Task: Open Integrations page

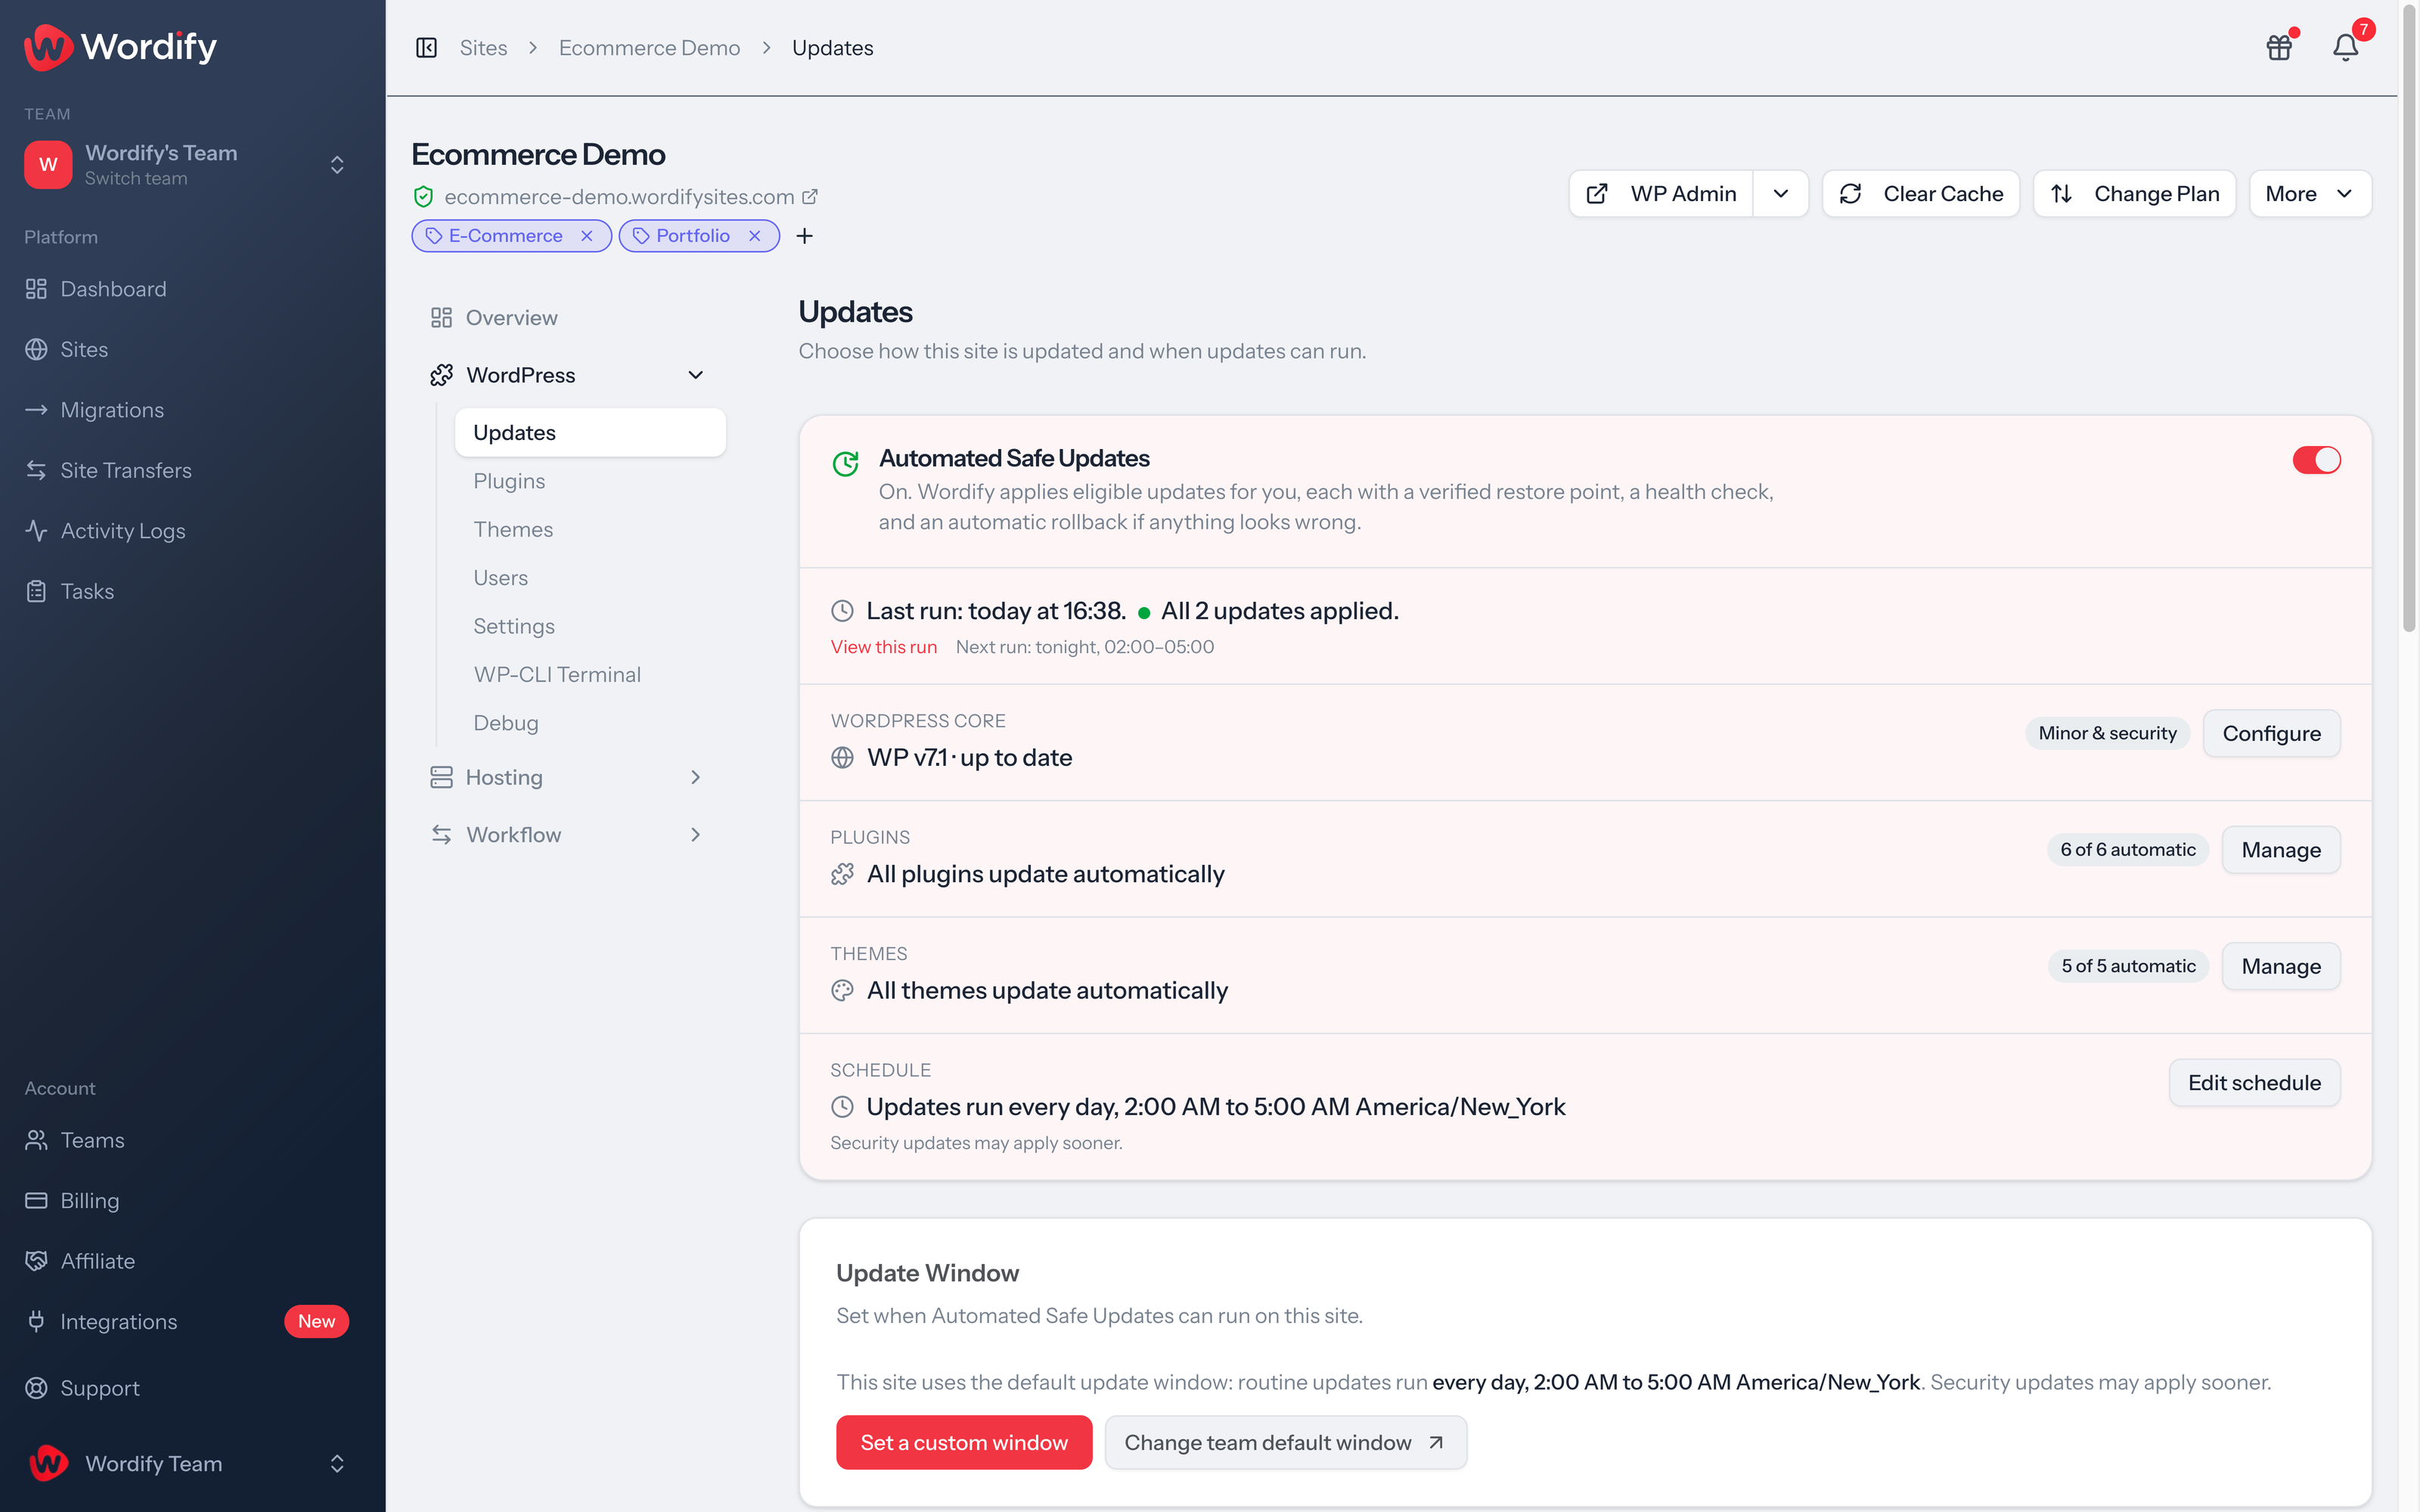Action: tap(193, 1321)
